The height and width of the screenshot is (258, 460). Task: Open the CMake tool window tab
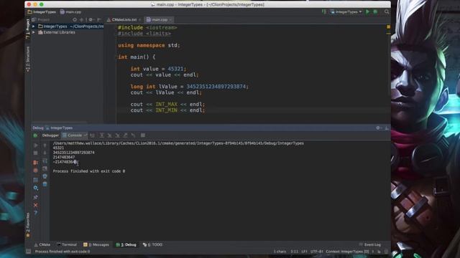[42, 244]
